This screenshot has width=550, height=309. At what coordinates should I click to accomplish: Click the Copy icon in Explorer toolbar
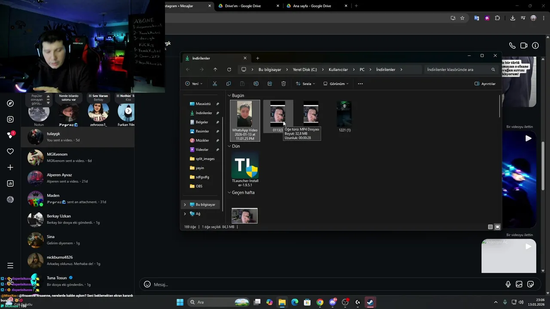pyautogui.click(x=229, y=84)
